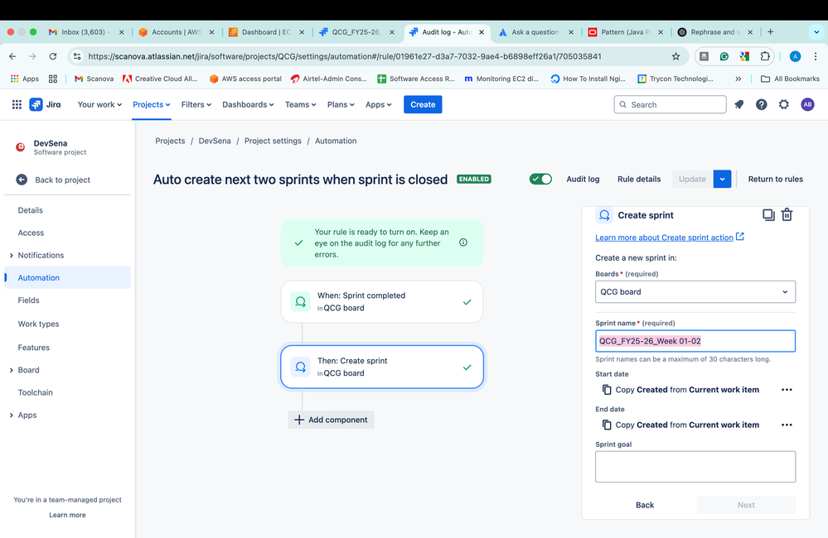This screenshot has height=538, width=828.
Task: Open the Plans menu
Action: tap(341, 104)
